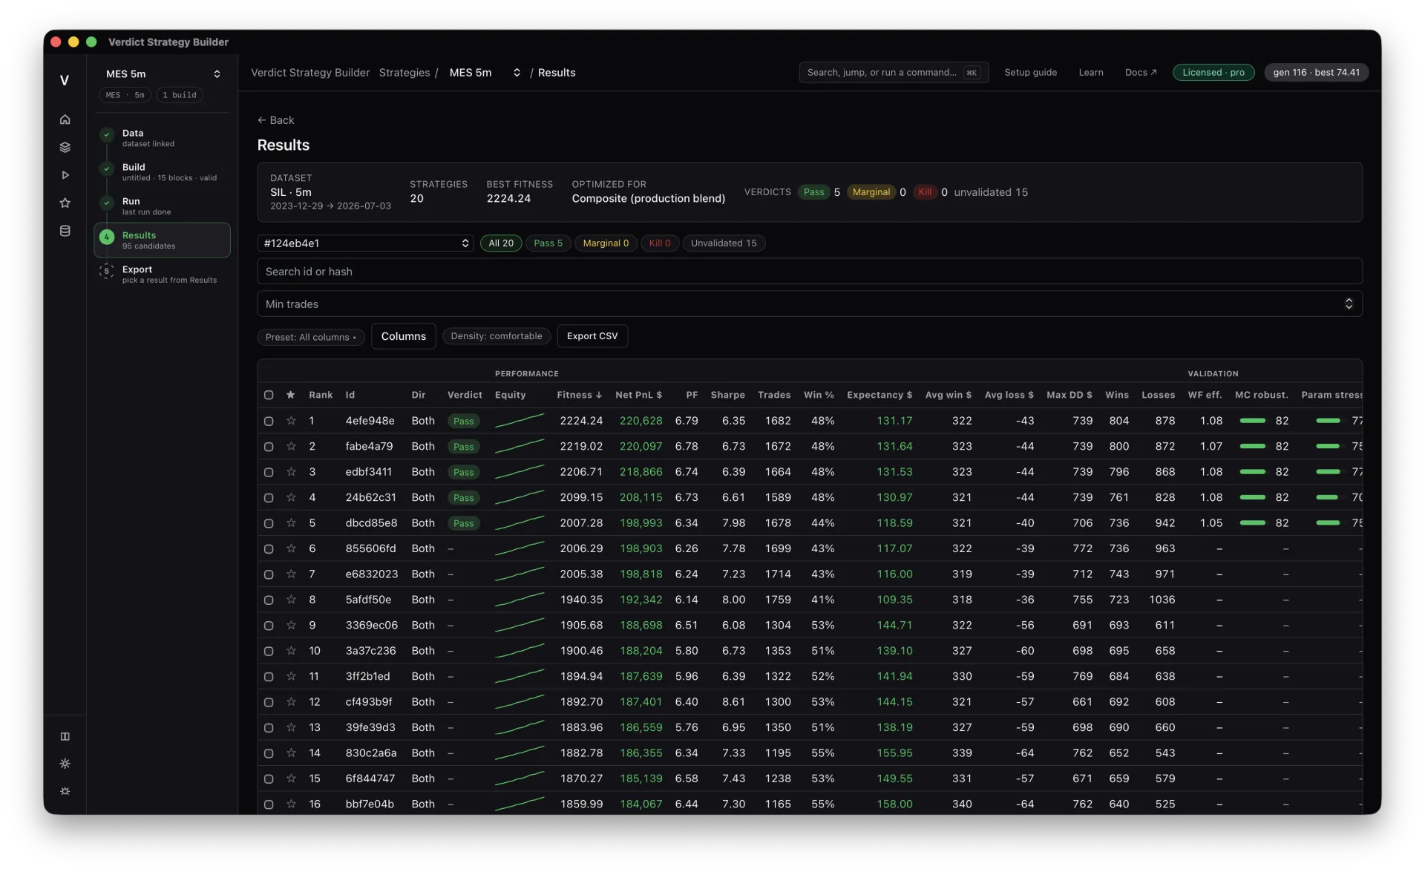Check the row checkbox for fabe4a79
Image resolution: width=1425 pixels, height=872 pixels.
pyautogui.click(x=269, y=446)
